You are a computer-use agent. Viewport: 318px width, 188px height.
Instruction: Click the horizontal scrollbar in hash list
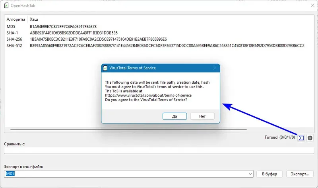pos(128,129)
